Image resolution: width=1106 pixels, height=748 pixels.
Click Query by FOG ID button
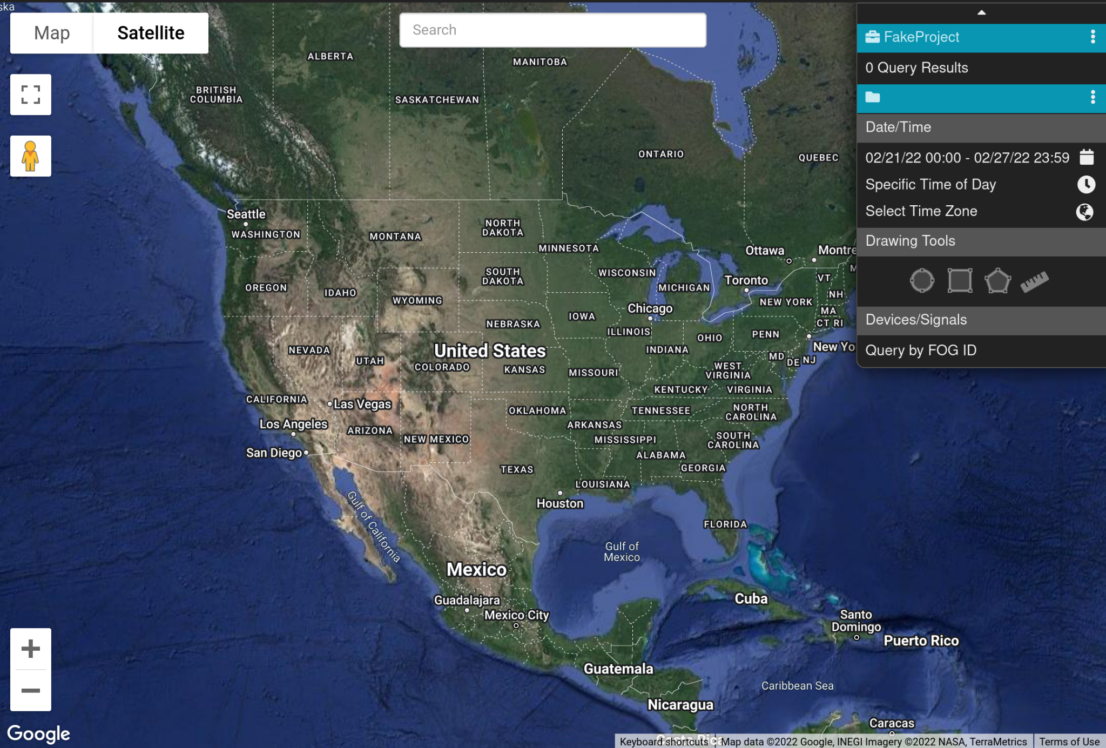[920, 350]
